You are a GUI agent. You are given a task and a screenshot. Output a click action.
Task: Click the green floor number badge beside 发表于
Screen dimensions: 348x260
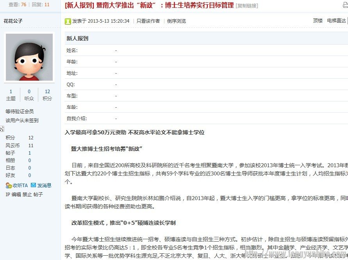pyautogui.click(x=68, y=21)
